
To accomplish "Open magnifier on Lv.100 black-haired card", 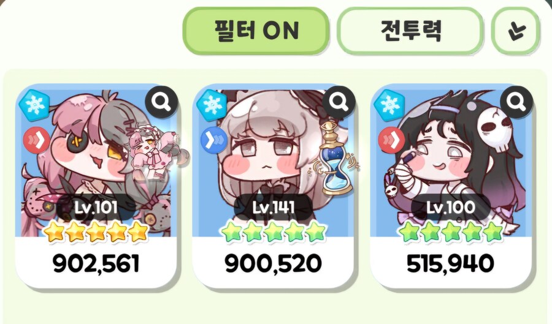I will 516,101.
